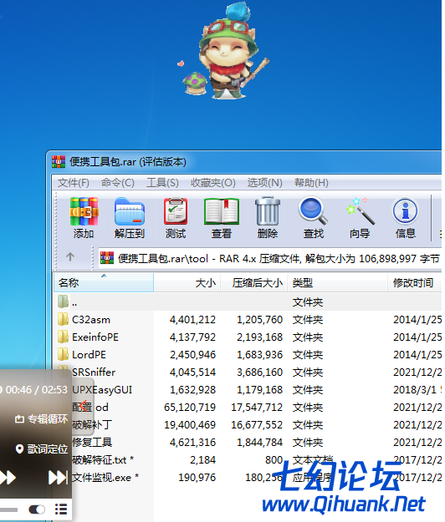Sort by 名称 column header
The height and width of the screenshot is (522, 445).
tap(104, 282)
